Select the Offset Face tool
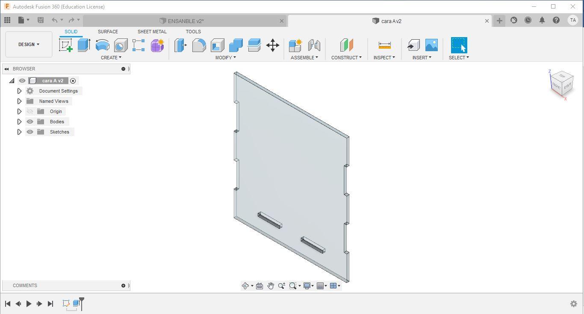 pyautogui.click(x=254, y=45)
